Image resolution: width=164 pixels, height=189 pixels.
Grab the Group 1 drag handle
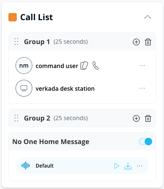pos(16,42)
